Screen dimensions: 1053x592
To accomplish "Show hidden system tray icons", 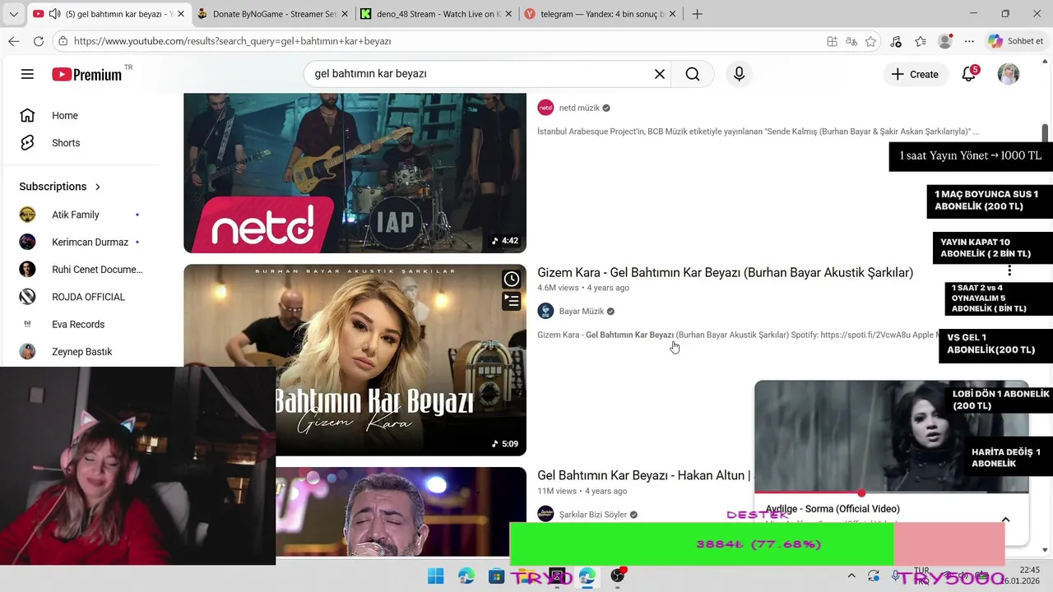I will click(851, 576).
